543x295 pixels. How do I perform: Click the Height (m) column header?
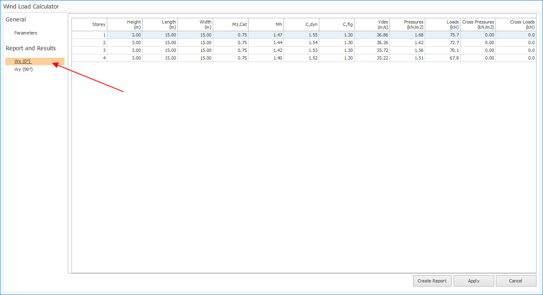125,25
